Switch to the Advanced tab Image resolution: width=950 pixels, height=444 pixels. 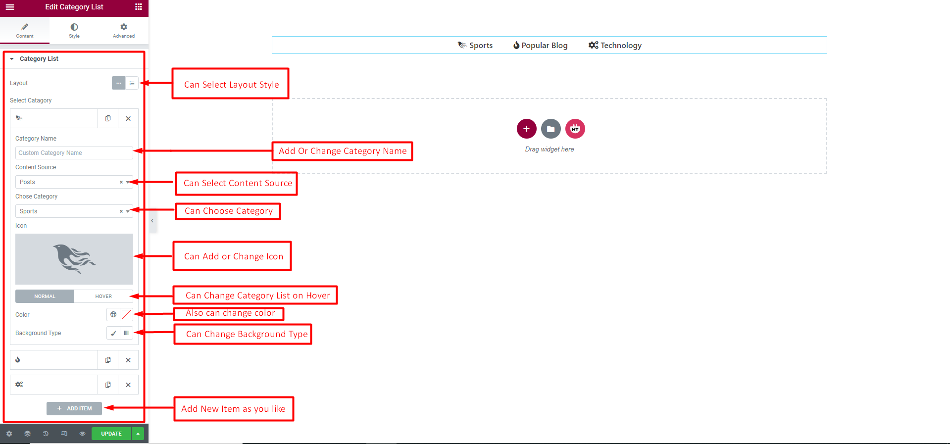pyautogui.click(x=124, y=30)
